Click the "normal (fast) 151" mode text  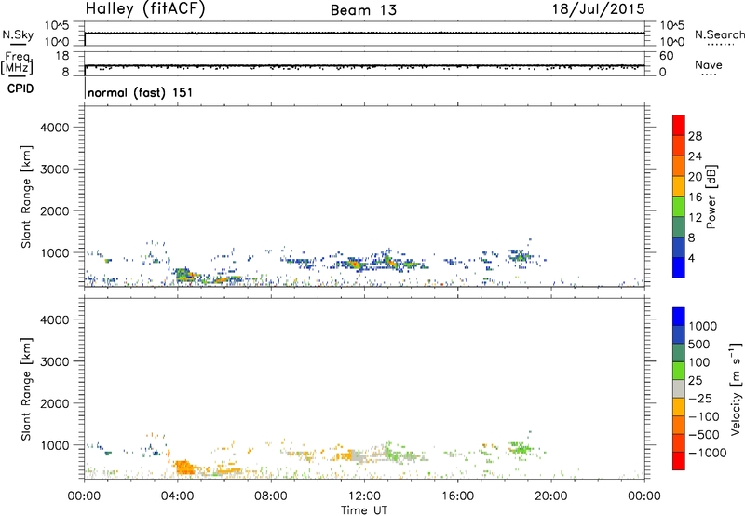pyautogui.click(x=141, y=92)
